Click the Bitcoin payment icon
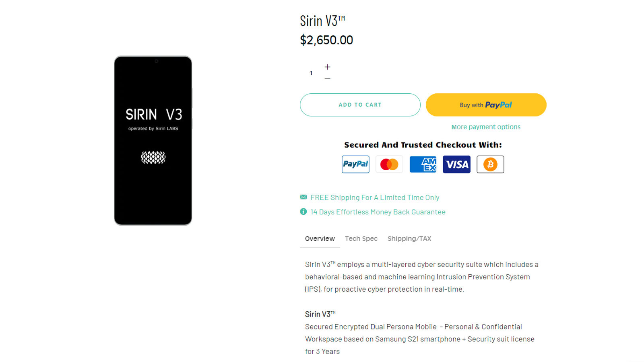Image resolution: width=644 pixels, height=362 pixels. coord(490,164)
